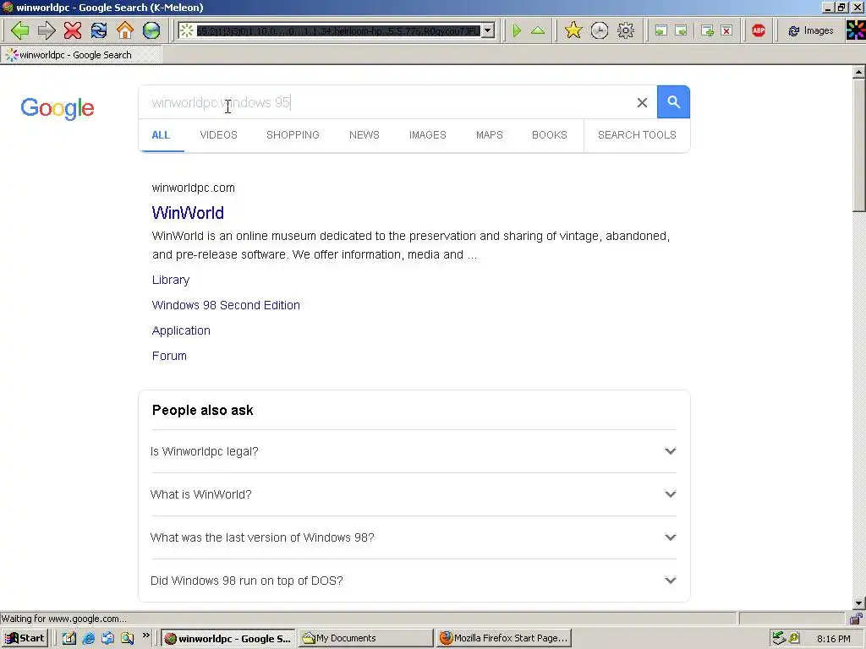Switch to the IMAGES tab
Screen dimensions: 866x649
427,135
